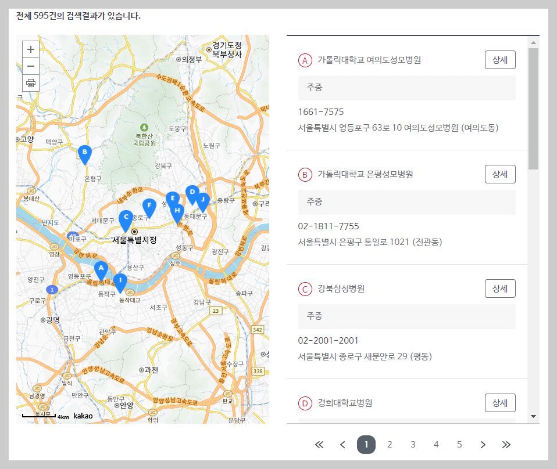Screen dimensions: 557x469
Task: Go to the previous results page
Action: pos(342,444)
